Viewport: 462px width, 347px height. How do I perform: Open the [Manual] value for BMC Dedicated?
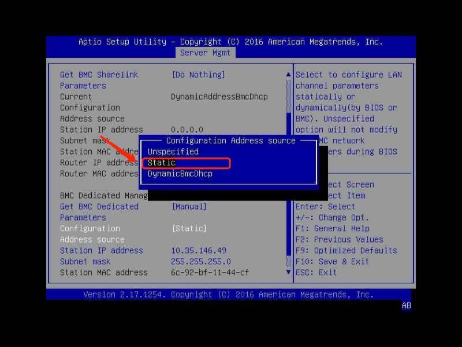tap(189, 206)
